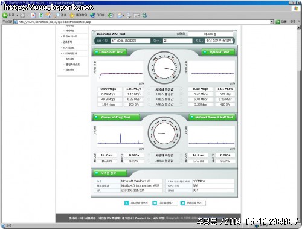The height and width of the screenshot is (229, 302).
Task: Click the packet loss value 0.19%
Action: 133,161
